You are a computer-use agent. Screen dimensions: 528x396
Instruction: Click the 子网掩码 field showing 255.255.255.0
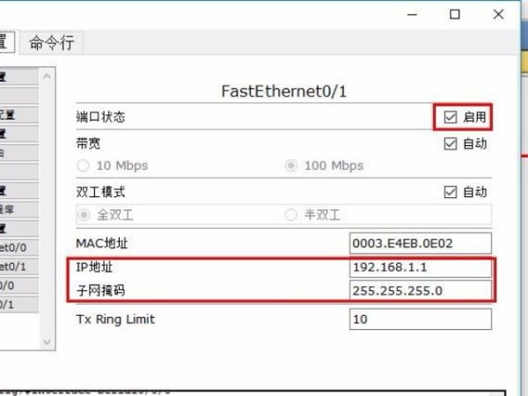tap(421, 290)
